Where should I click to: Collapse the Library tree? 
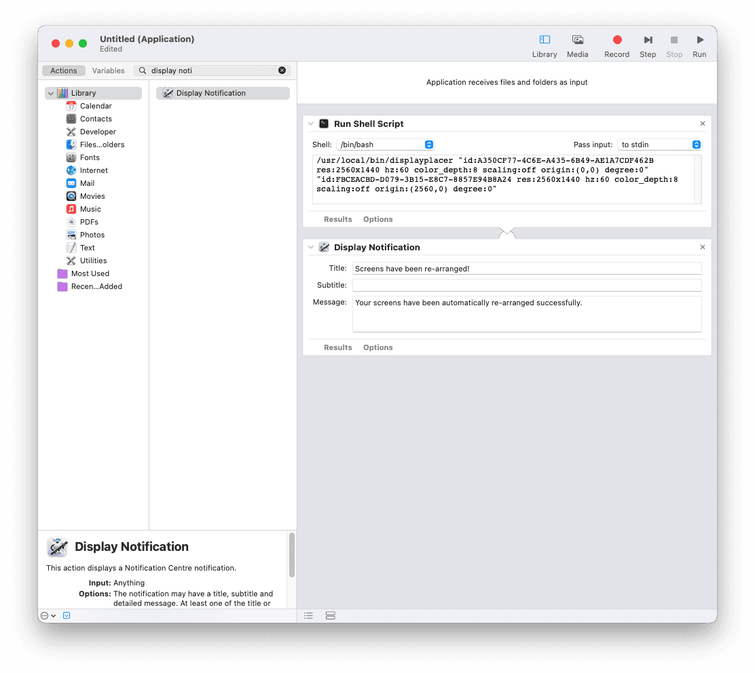click(50, 94)
